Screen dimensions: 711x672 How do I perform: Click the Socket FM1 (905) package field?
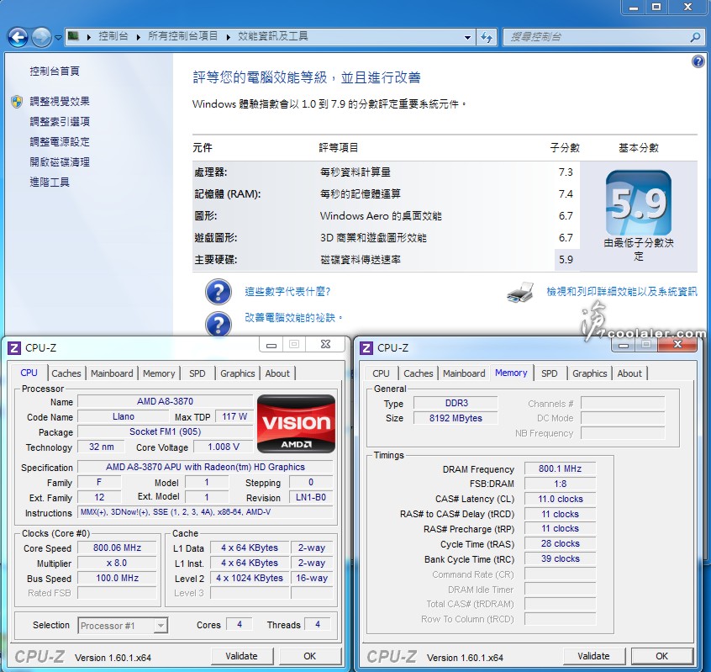(x=165, y=431)
